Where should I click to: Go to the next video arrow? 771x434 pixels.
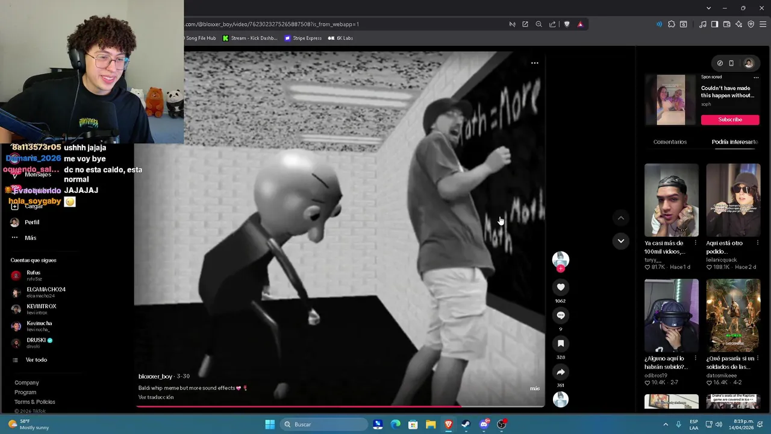tap(621, 241)
